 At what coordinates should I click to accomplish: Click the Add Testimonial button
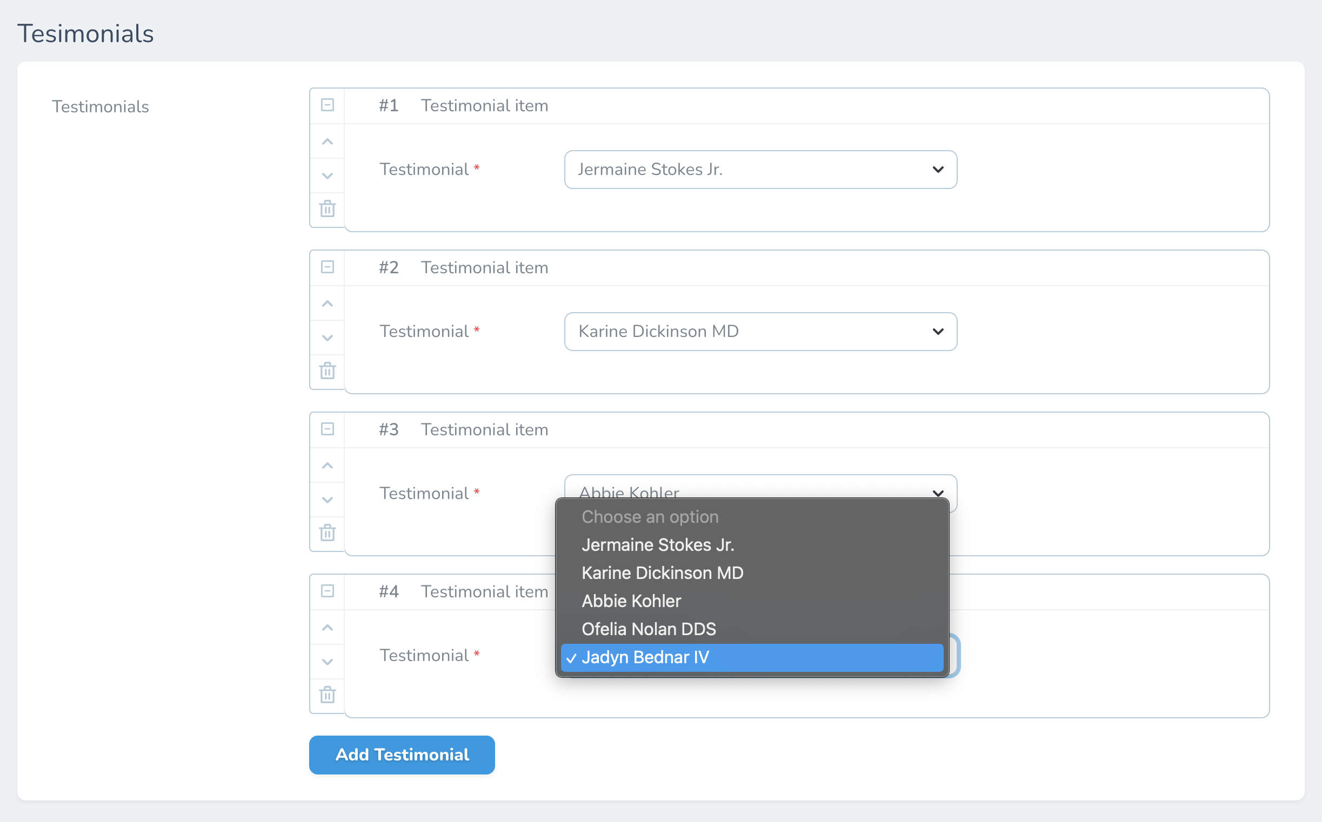coord(402,754)
